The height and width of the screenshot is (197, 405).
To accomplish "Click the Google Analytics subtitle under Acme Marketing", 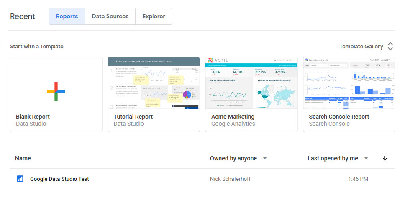I will [233, 124].
